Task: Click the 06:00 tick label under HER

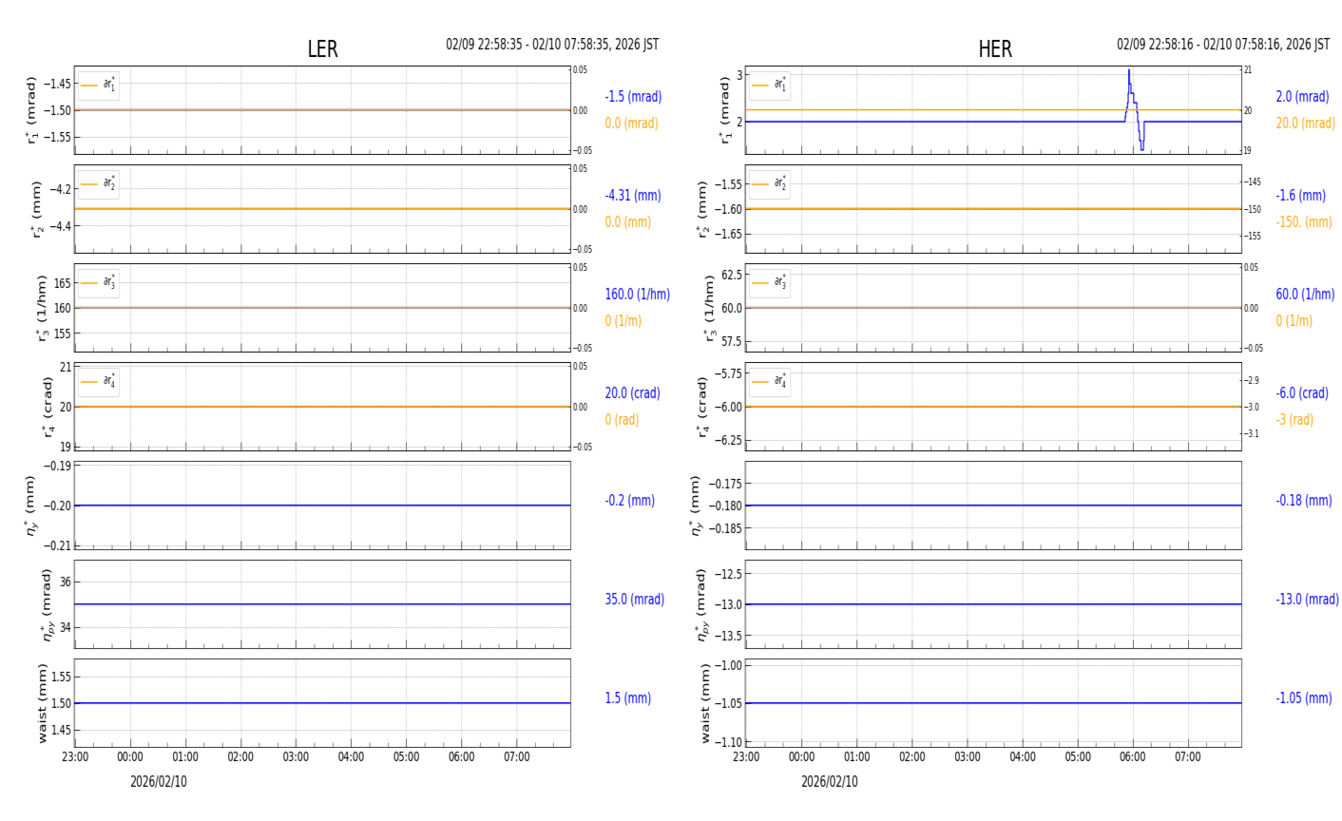Action: coord(1132,757)
